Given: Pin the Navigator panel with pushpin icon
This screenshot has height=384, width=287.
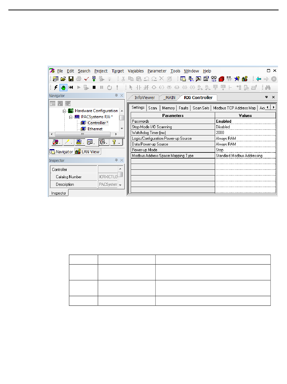Looking at the screenshot, I should coord(116,95).
